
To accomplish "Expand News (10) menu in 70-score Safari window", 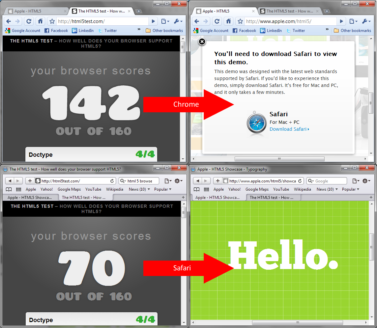I will pos(139,189).
